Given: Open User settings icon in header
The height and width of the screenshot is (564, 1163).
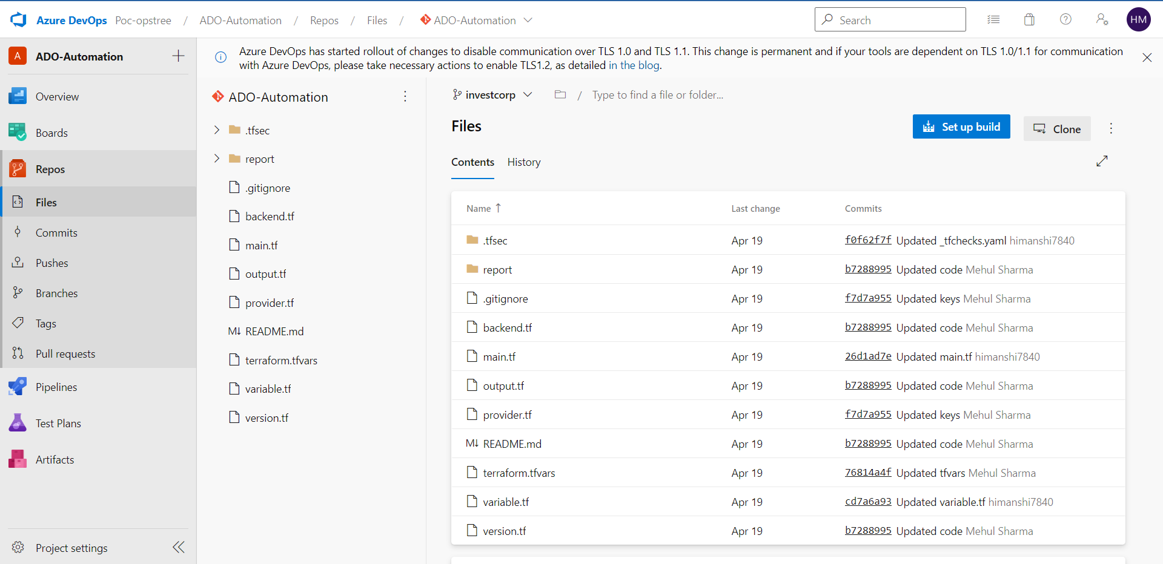Looking at the screenshot, I should pos(1102,19).
